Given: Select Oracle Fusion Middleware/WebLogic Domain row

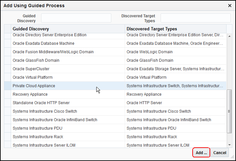Looking at the screenshot, I should [x=53, y=52].
